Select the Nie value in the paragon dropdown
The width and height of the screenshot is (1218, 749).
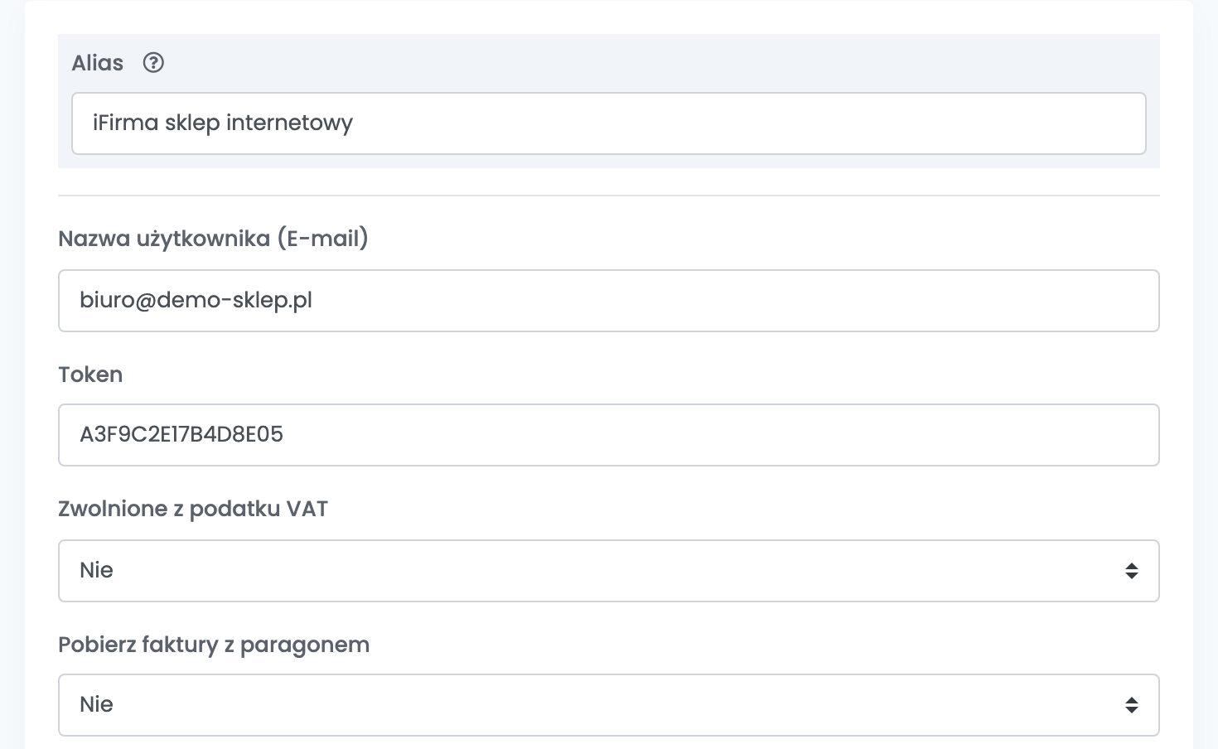click(96, 704)
